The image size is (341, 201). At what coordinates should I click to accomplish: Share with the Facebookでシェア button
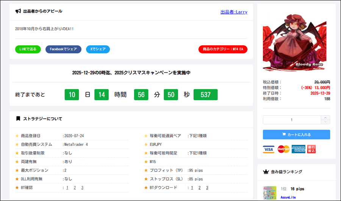[x=63, y=49]
